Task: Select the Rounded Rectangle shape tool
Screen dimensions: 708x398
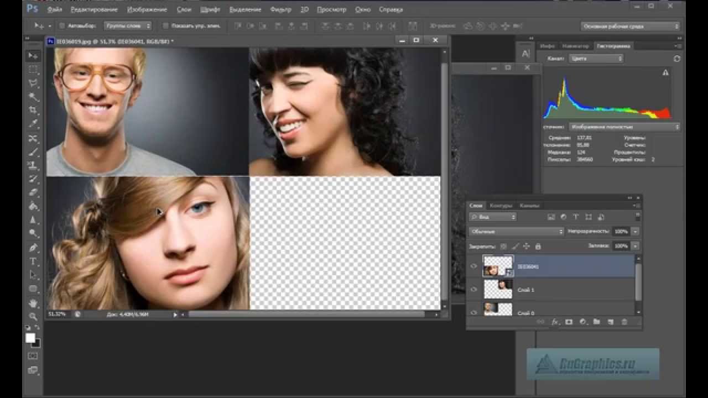Action: 33,289
